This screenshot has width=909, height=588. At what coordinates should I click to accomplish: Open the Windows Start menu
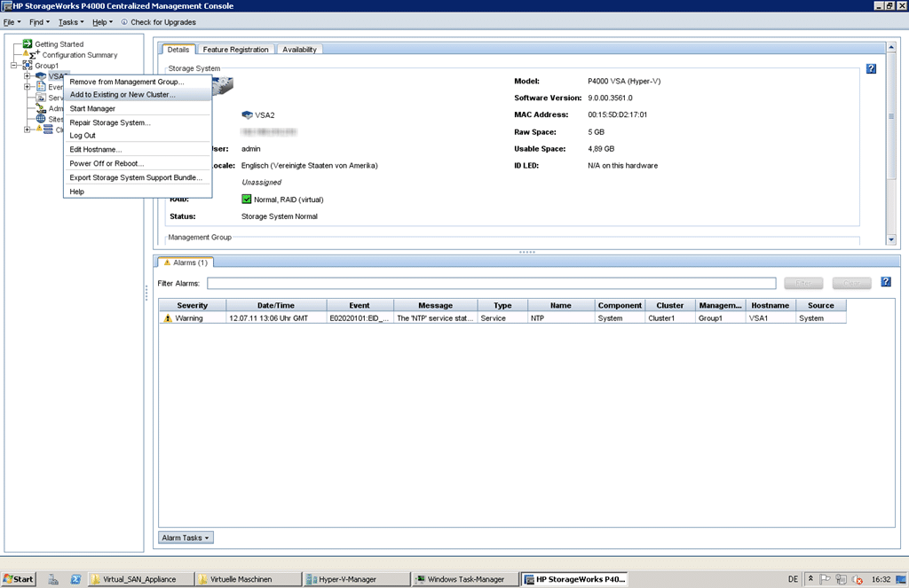19,579
